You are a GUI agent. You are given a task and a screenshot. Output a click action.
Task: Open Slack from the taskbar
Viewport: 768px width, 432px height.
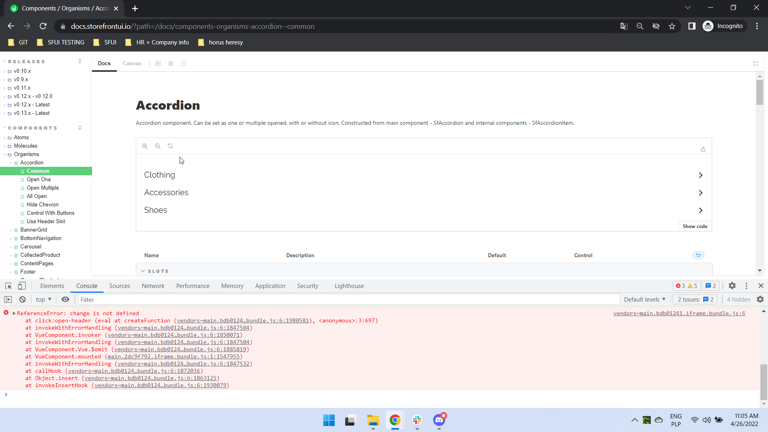[x=417, y=420]
